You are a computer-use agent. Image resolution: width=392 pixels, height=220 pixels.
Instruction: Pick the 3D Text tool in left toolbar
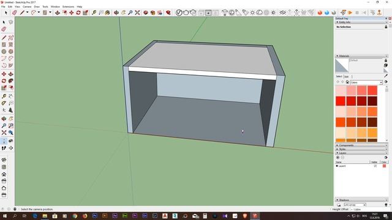[11, 110]
